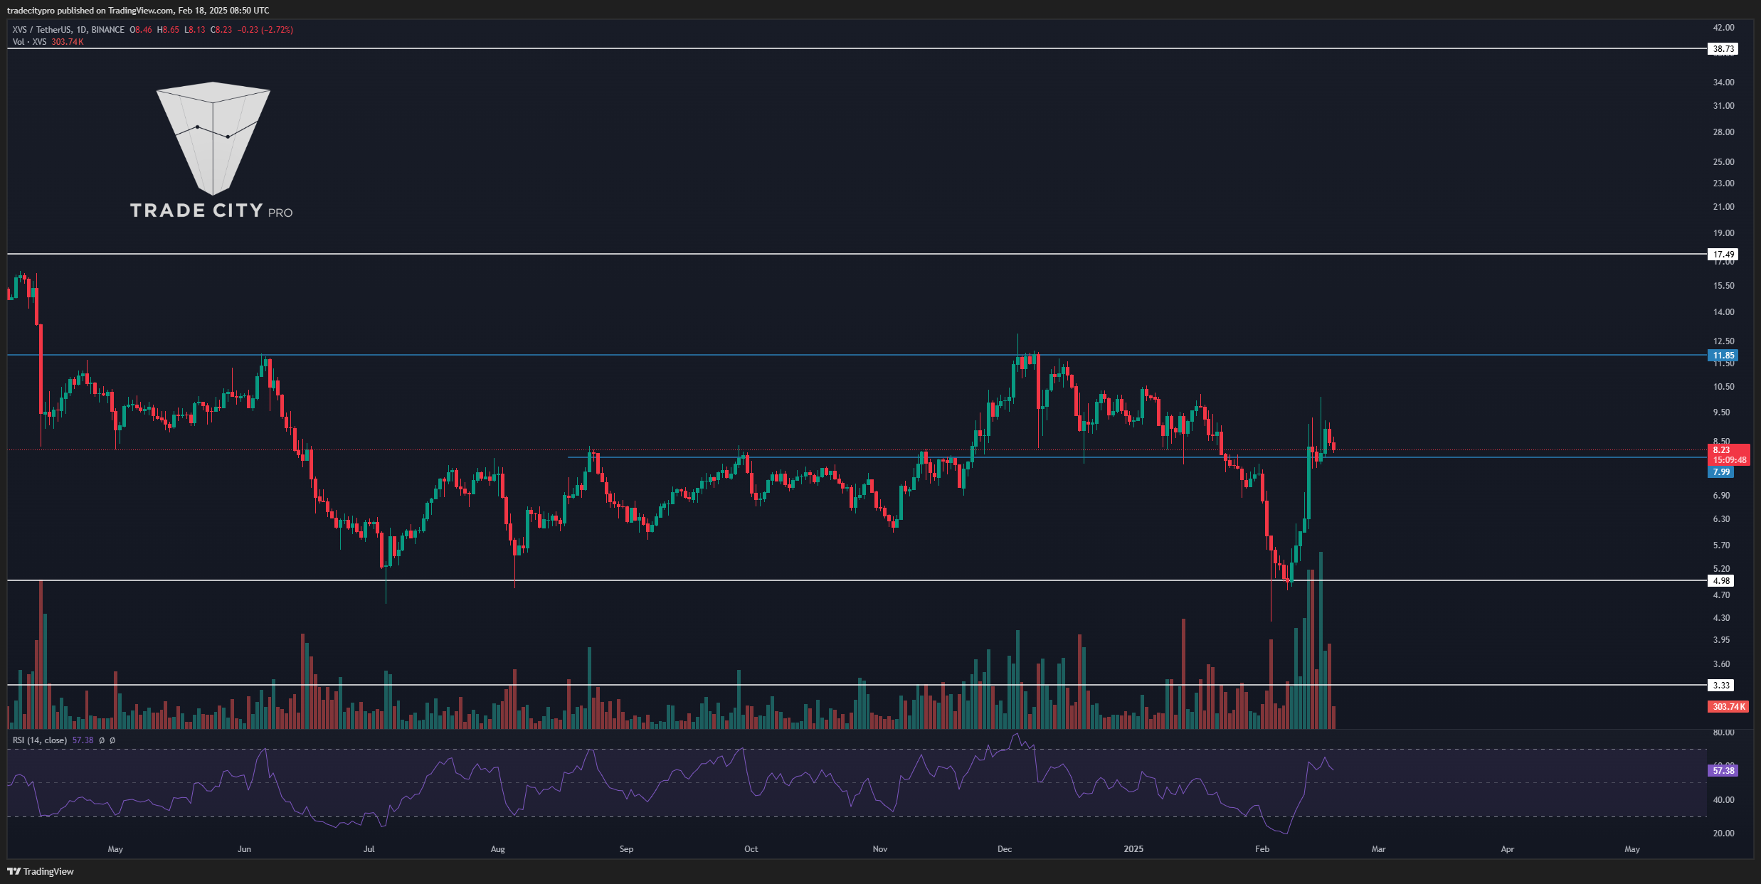This screenshot has width=1761, height=884.
Task: Click the 3.33 horizontal line price label
Action: tap(1720, 686)
